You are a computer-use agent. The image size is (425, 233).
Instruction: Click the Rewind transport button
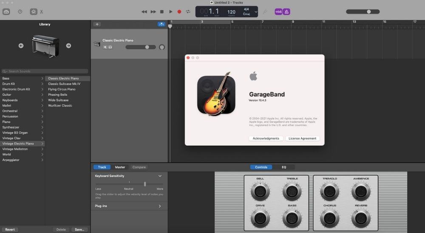[x=144, y=11]
